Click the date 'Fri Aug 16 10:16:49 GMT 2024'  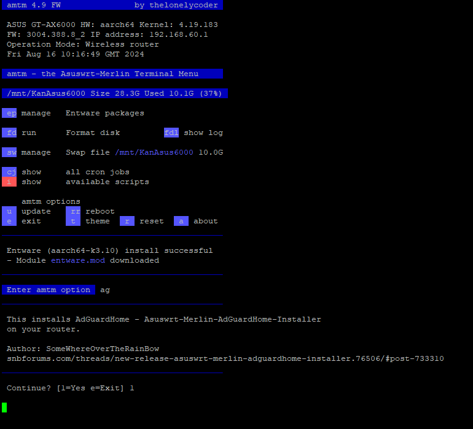pyautogui.click(x=76, y=54)
